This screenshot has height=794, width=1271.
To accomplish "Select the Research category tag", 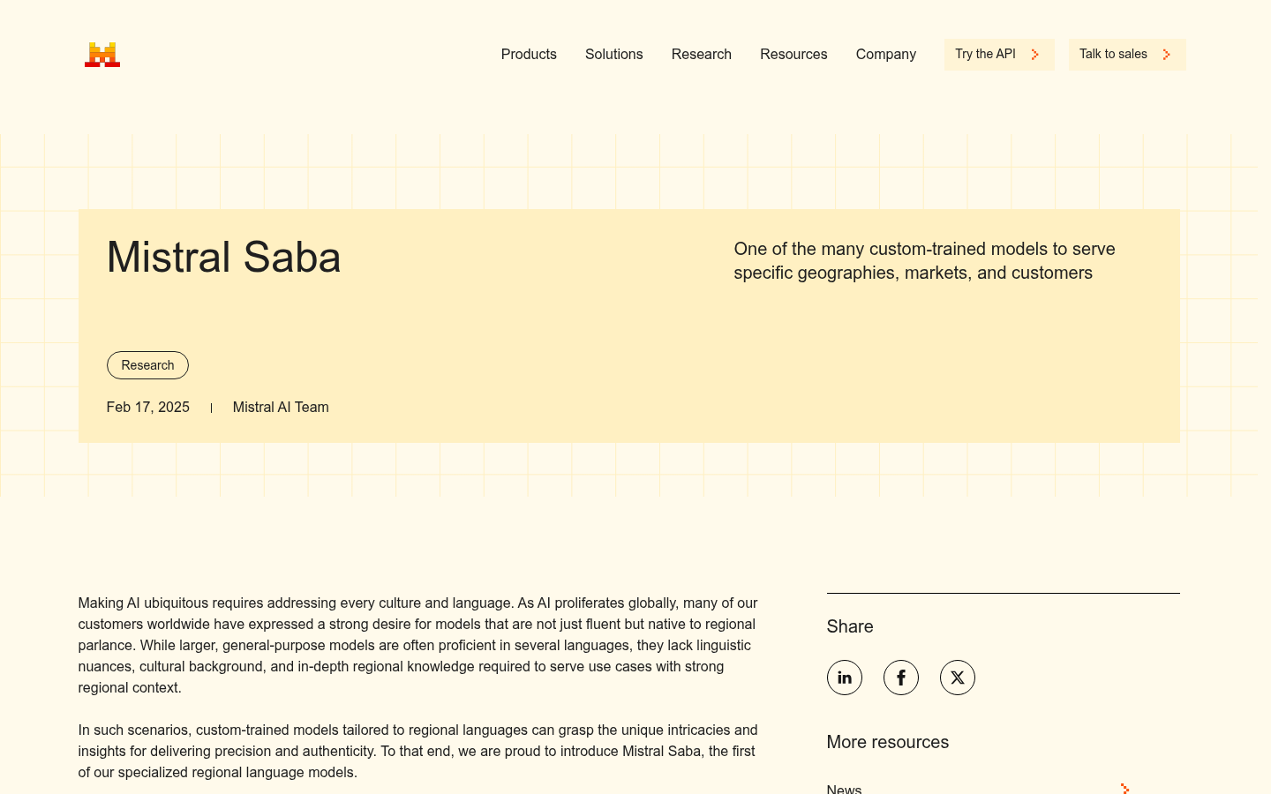I will coord(147,365).
